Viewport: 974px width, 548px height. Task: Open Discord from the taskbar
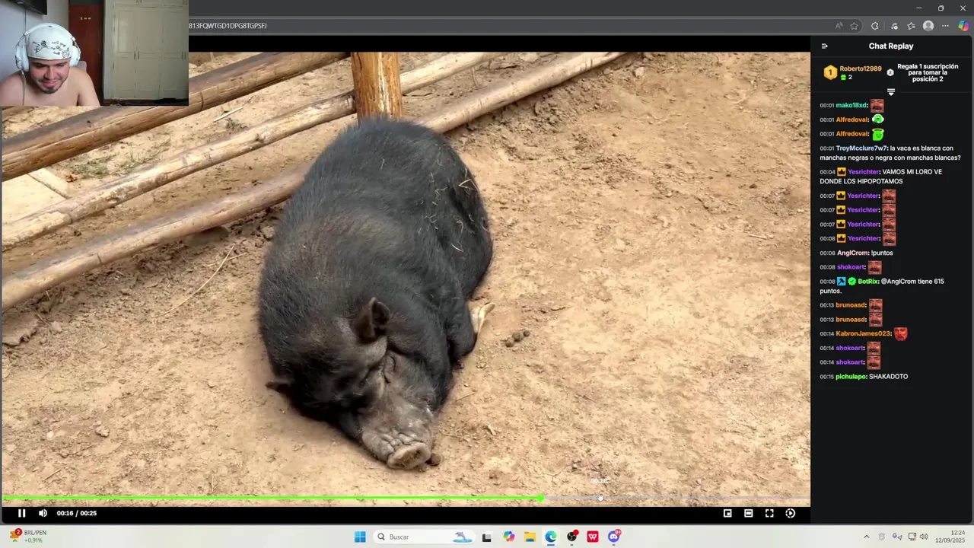[614, 537]
